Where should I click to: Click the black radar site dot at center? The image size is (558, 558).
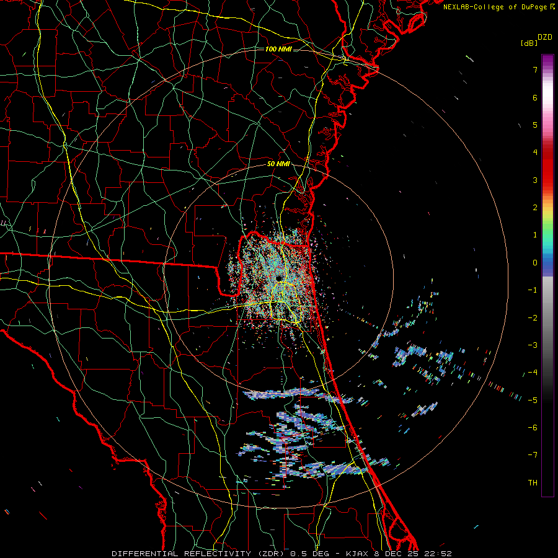tap(280, 278)
